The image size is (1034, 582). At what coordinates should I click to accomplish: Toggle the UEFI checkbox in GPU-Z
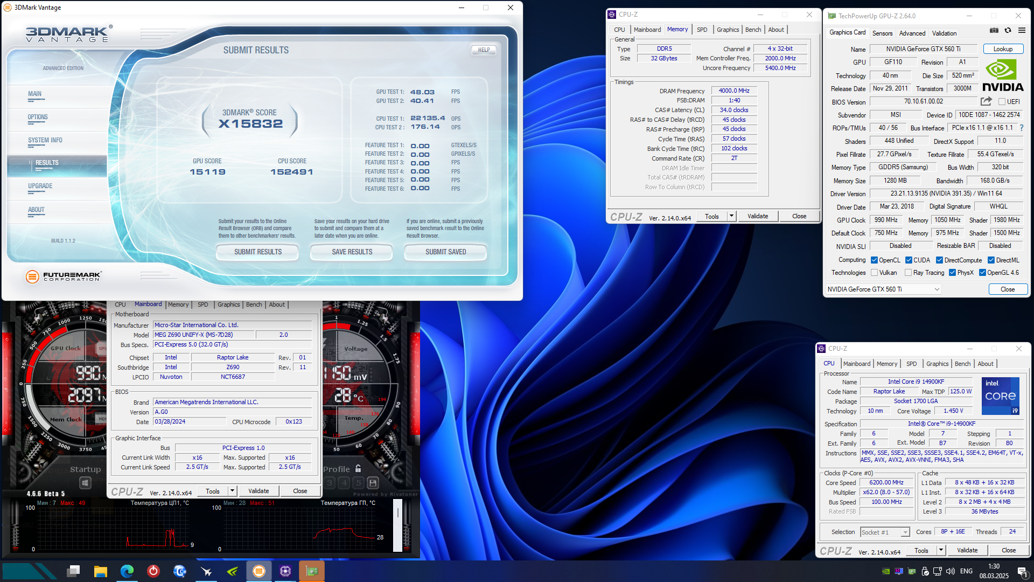(x=1002, y=101)
